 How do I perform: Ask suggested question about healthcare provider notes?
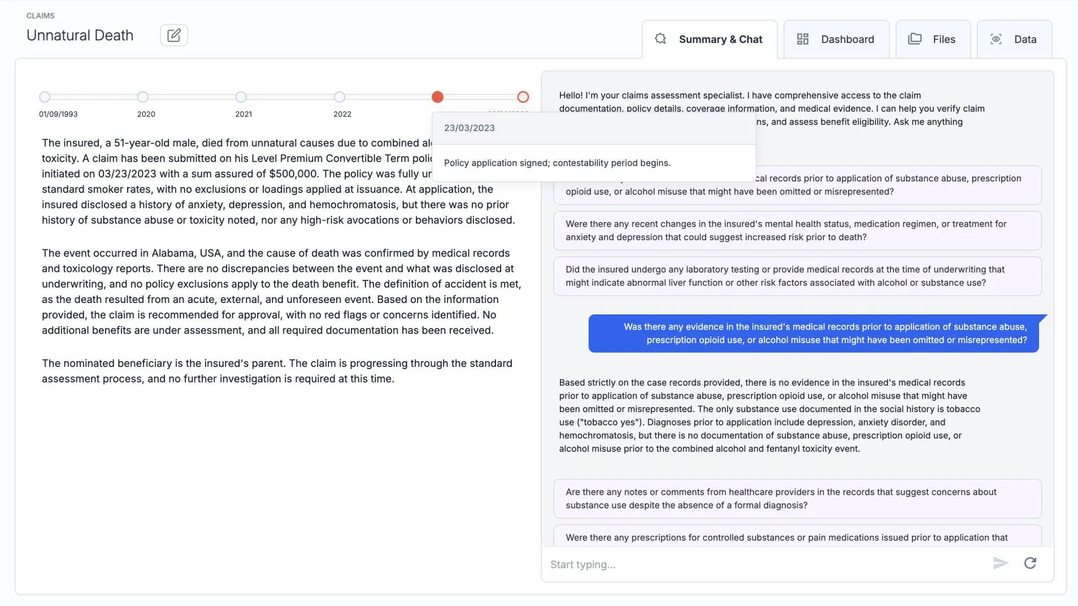(x=797, y=499)
